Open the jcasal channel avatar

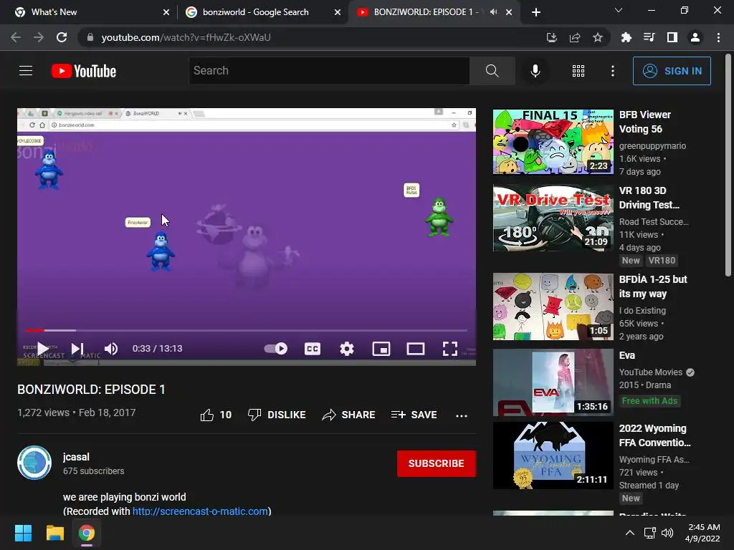point(34,463)
